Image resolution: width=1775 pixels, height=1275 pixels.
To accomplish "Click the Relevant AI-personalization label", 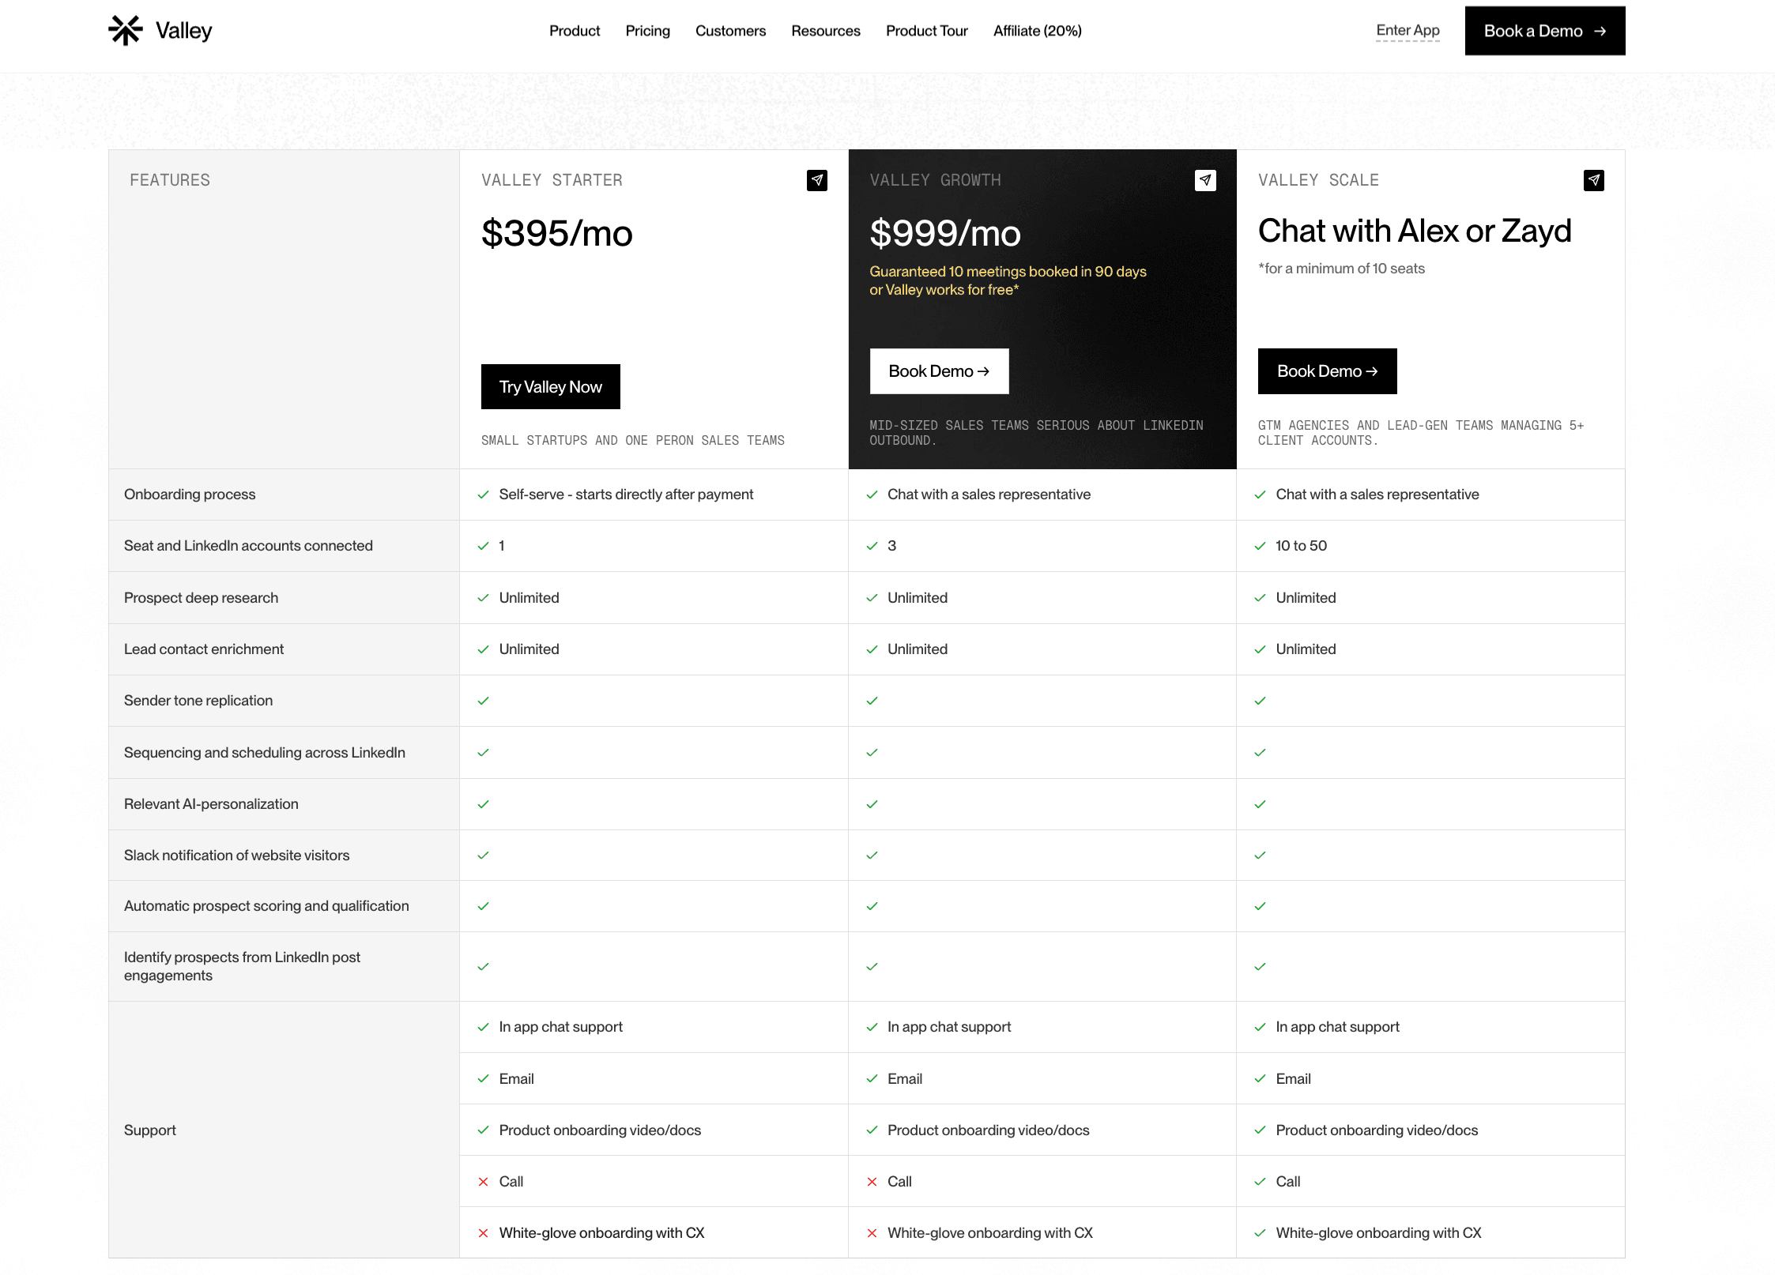I will (x=211, y=804).
